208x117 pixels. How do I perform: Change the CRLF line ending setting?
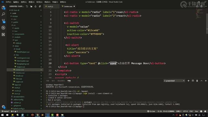[x=191, y=111]
